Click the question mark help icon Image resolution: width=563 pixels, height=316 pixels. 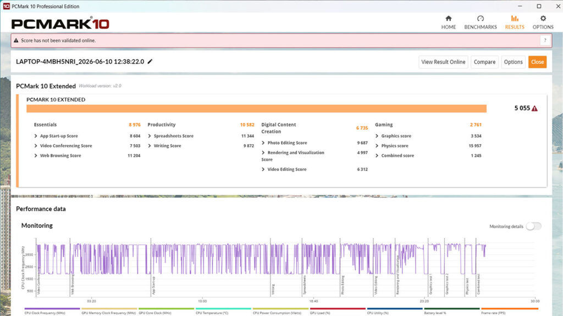point(545,41)
